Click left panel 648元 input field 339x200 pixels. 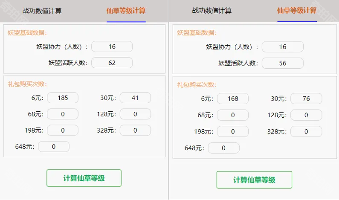pyautogui.click(x=54, y=147)
